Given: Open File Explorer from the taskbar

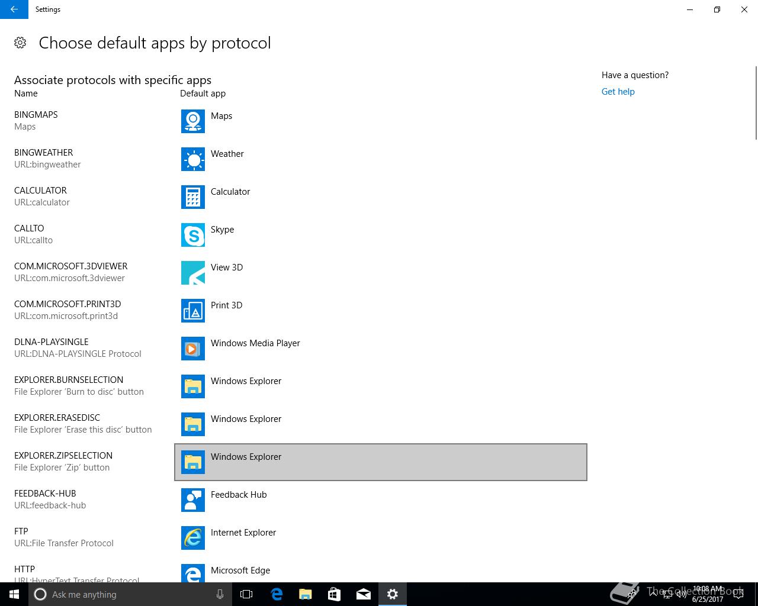Looking at the screenshot, I should pyautogui.click(x=306, y=594).
